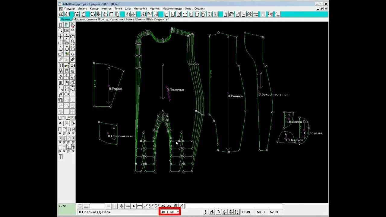This screenshot has width=386, height=217.
Task: Click the box with upward arrow tool
Action: coord(61,48)
